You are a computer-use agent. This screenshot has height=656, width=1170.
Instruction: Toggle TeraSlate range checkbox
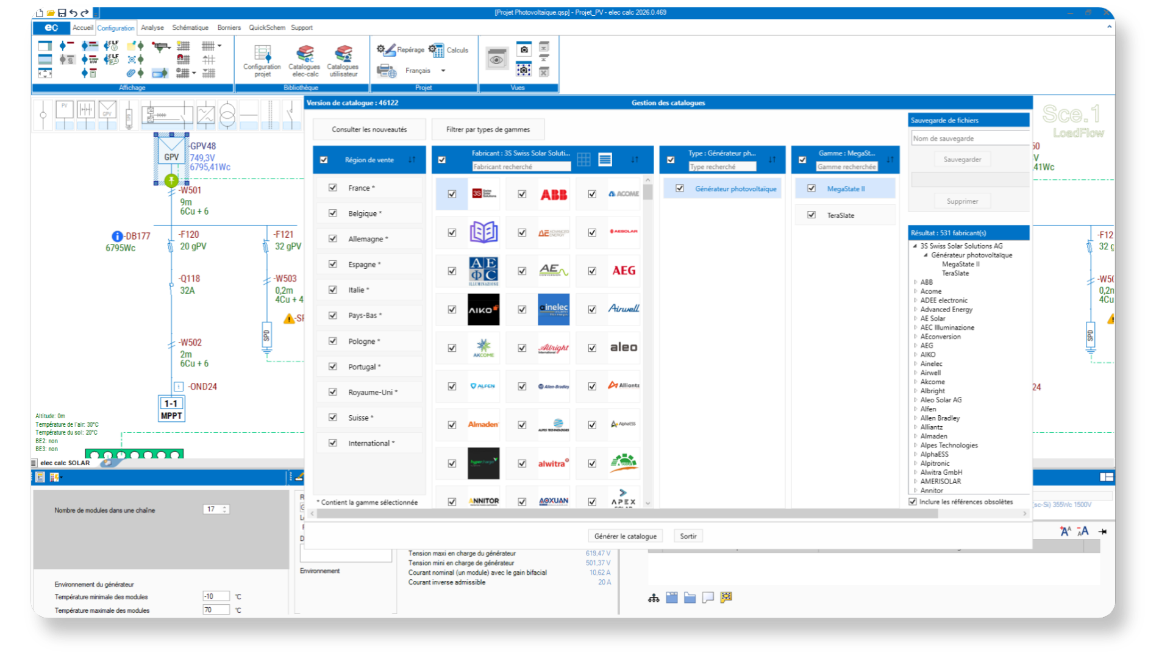(x=812, y=215)
